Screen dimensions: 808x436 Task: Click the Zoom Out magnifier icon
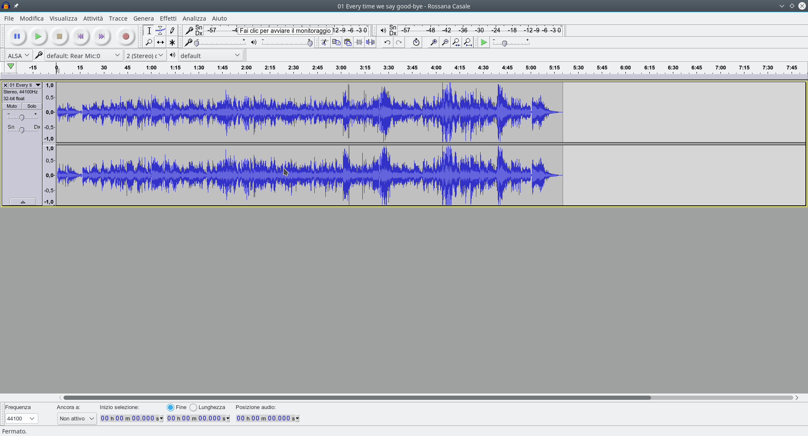pos(445,42)
